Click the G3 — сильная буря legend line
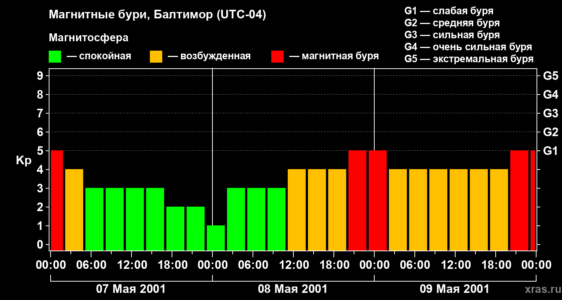The image size is (562, 300). pos(452,35)
